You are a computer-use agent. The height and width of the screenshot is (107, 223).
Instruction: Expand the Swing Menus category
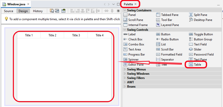coord(136,69)
